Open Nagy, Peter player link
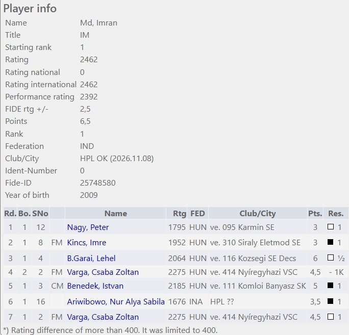Image resolution: width=349 pixels, height=335 pixels. click(x=88, y=227)
